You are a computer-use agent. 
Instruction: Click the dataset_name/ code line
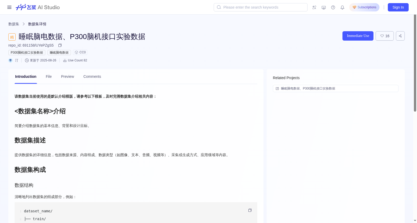pyautogui.click(x=38, y=211)
